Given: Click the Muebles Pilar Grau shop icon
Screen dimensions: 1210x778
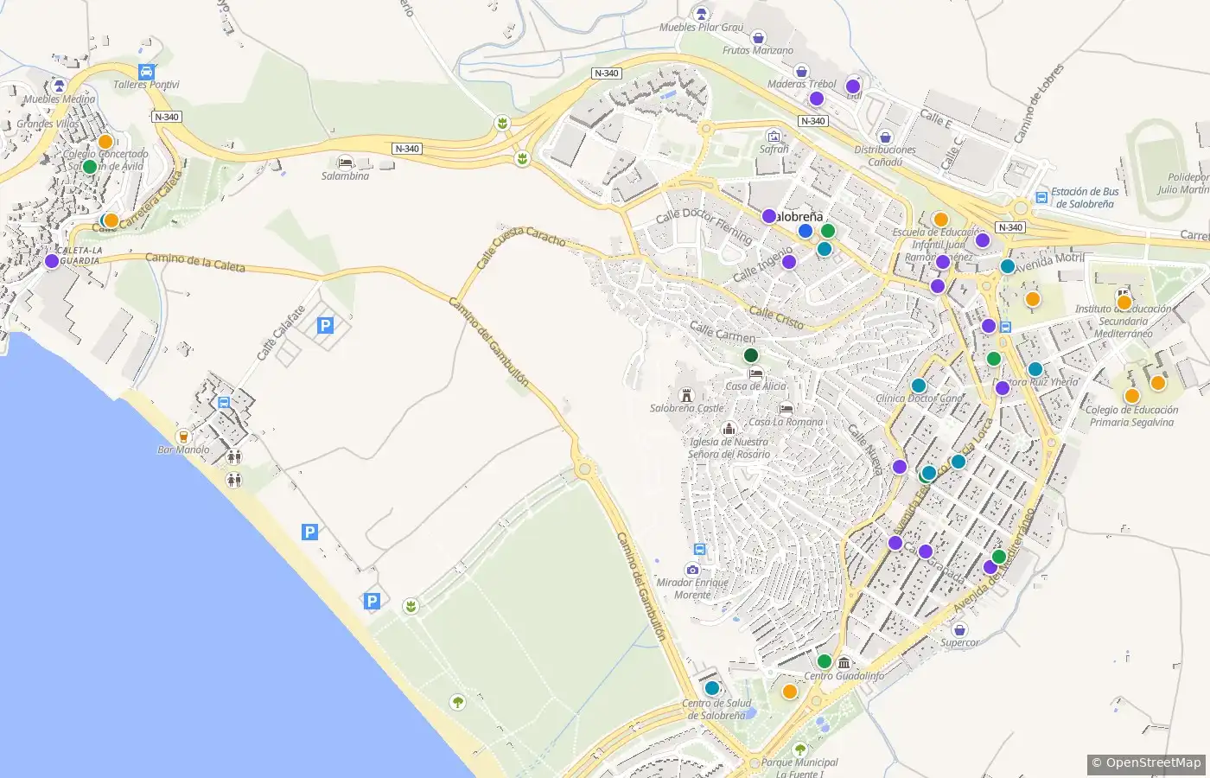Looking at the screenshot, I should click(702, 14).
